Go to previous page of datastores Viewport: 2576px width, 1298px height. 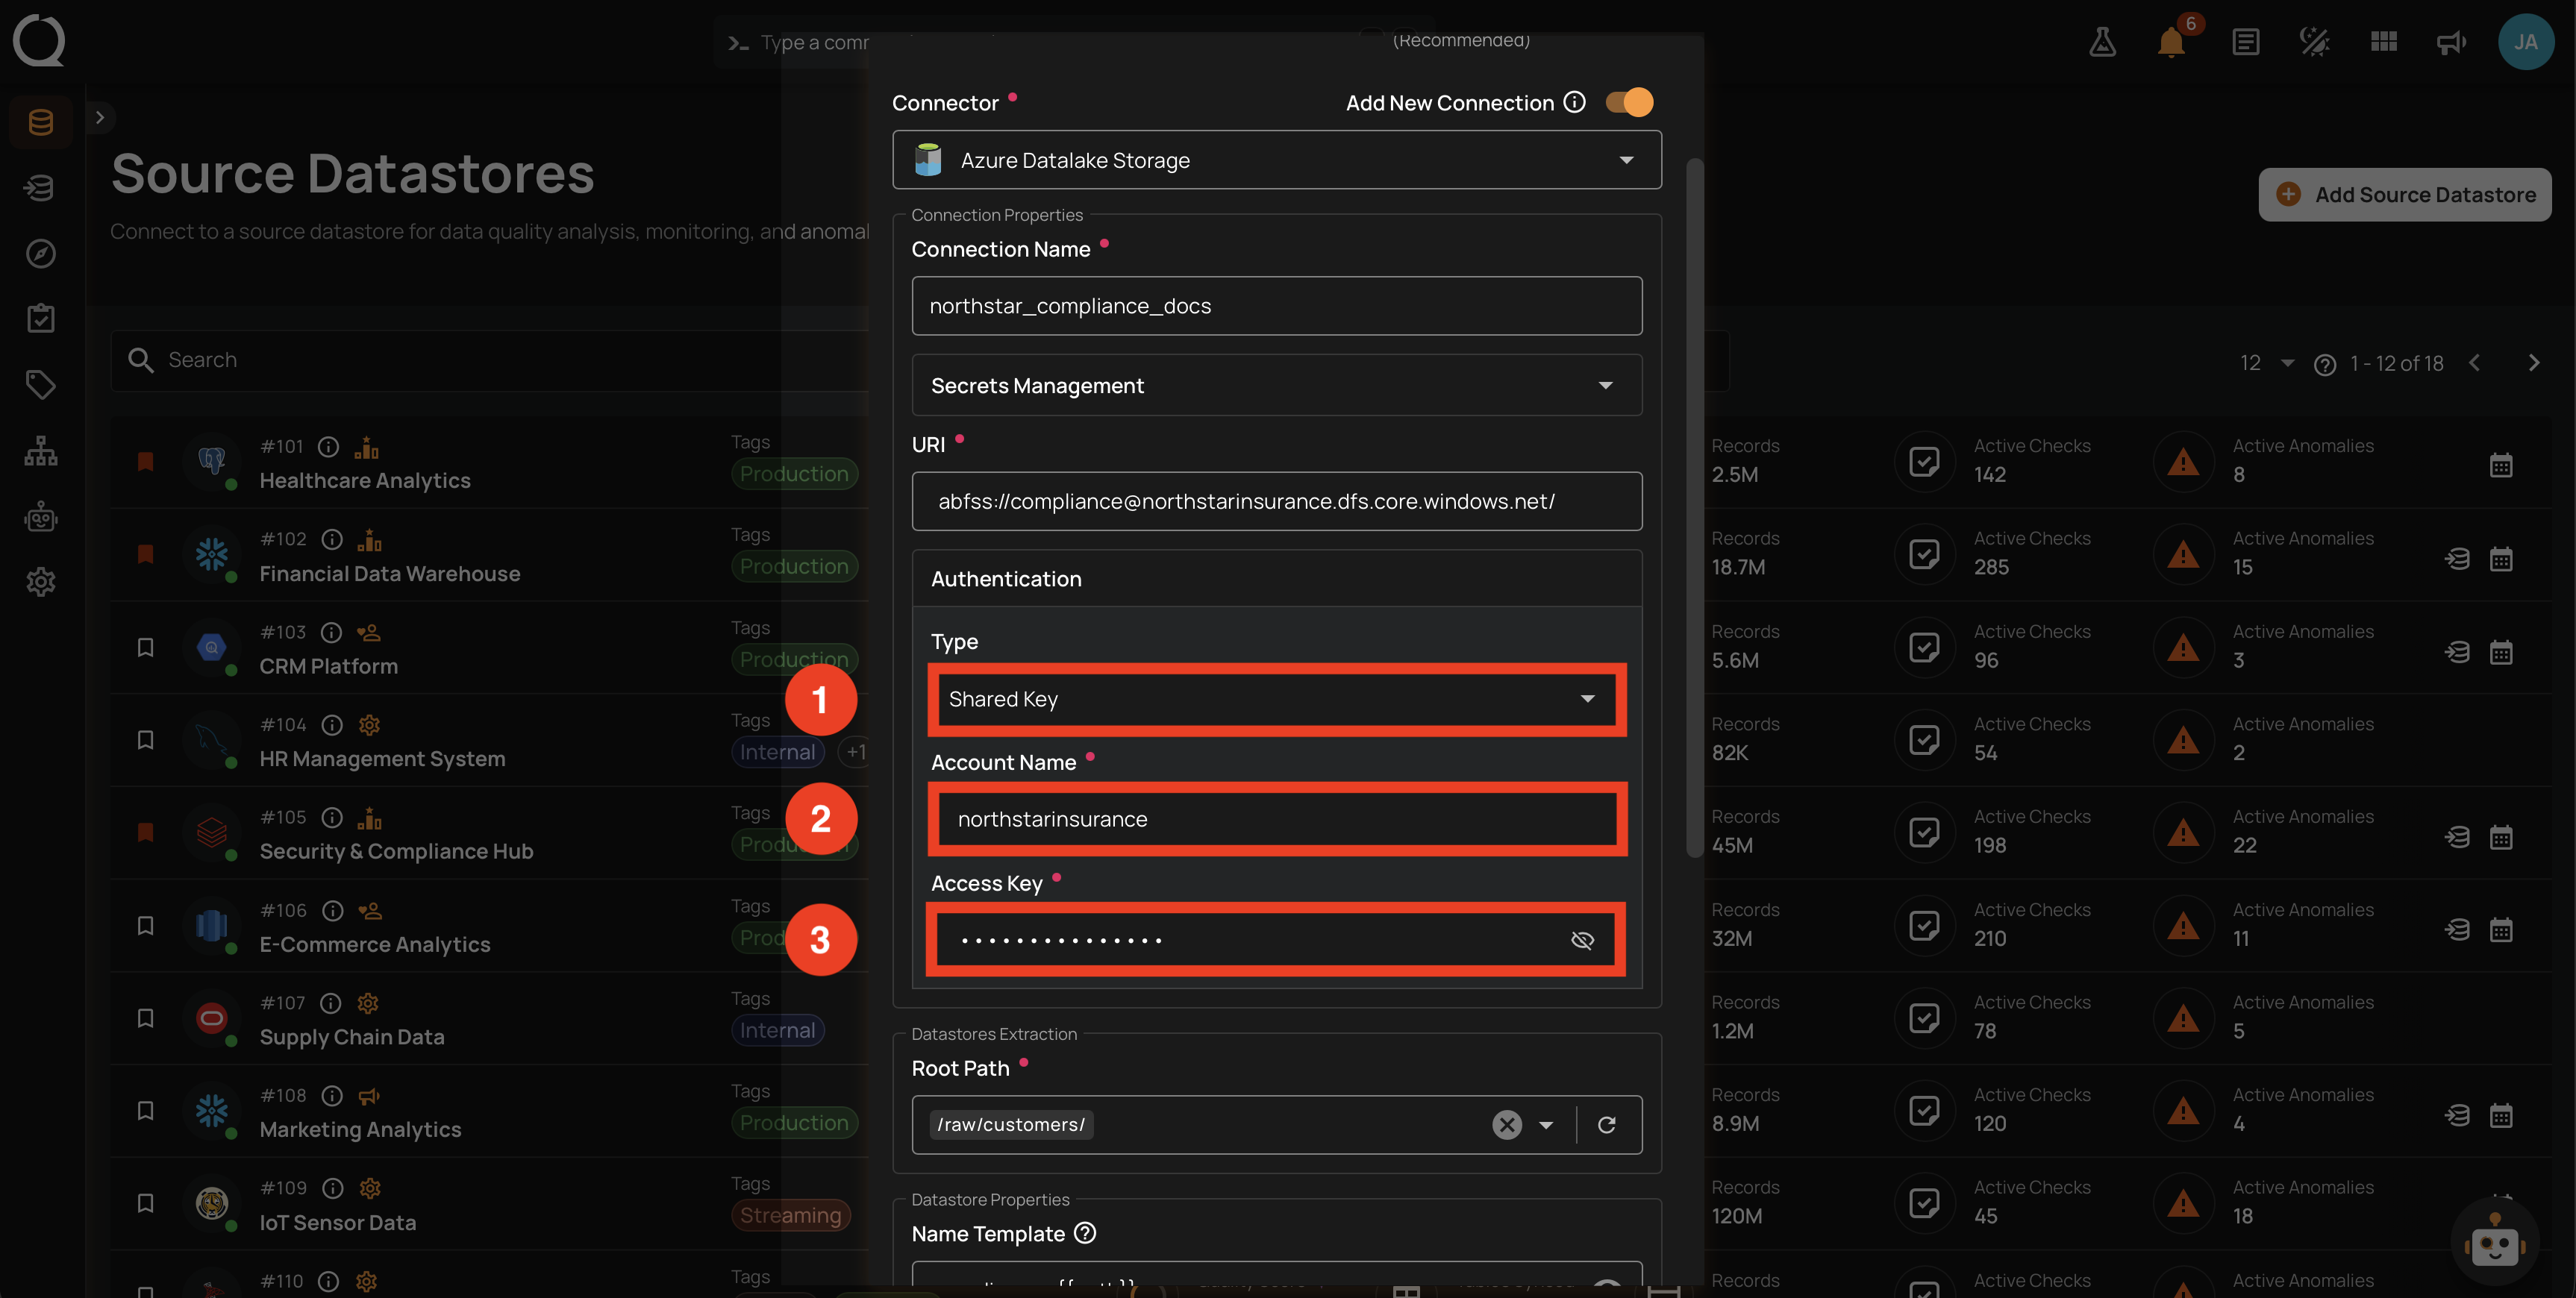click(x=2474, y=363)
